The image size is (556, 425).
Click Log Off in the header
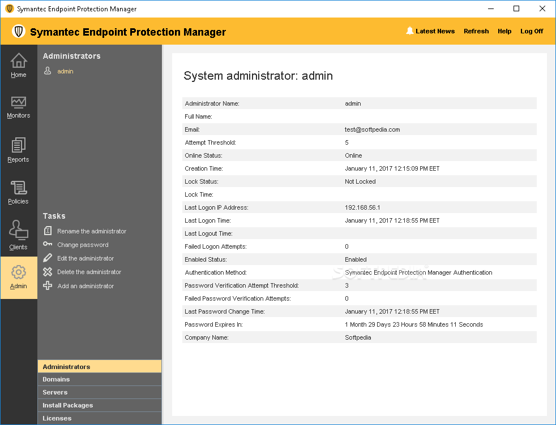(532, 31)
